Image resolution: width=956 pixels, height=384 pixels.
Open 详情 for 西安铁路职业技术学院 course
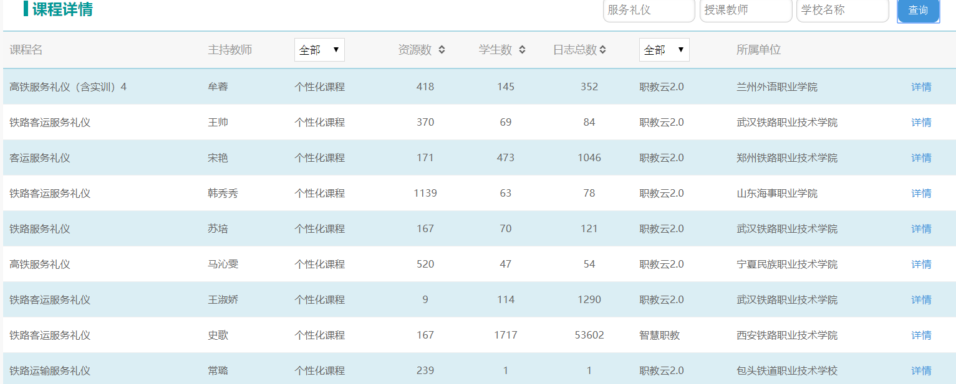tap(921, 335)
